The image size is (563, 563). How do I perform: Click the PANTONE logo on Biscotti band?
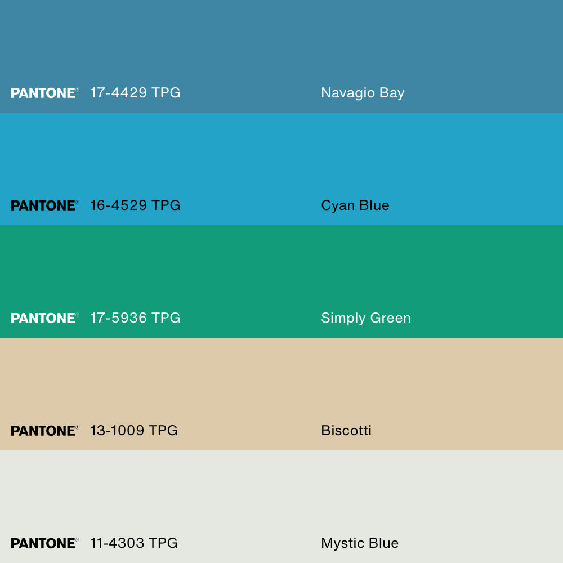click(44, 431)
